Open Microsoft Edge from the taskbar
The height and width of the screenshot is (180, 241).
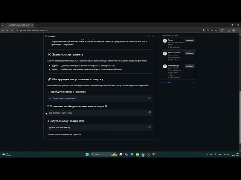(x=132, y=154)
